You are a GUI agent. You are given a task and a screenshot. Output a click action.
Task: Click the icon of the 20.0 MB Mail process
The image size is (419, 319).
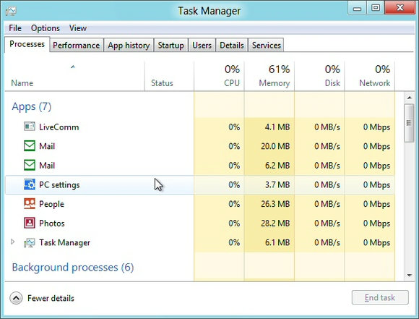(x=30, y=146)
